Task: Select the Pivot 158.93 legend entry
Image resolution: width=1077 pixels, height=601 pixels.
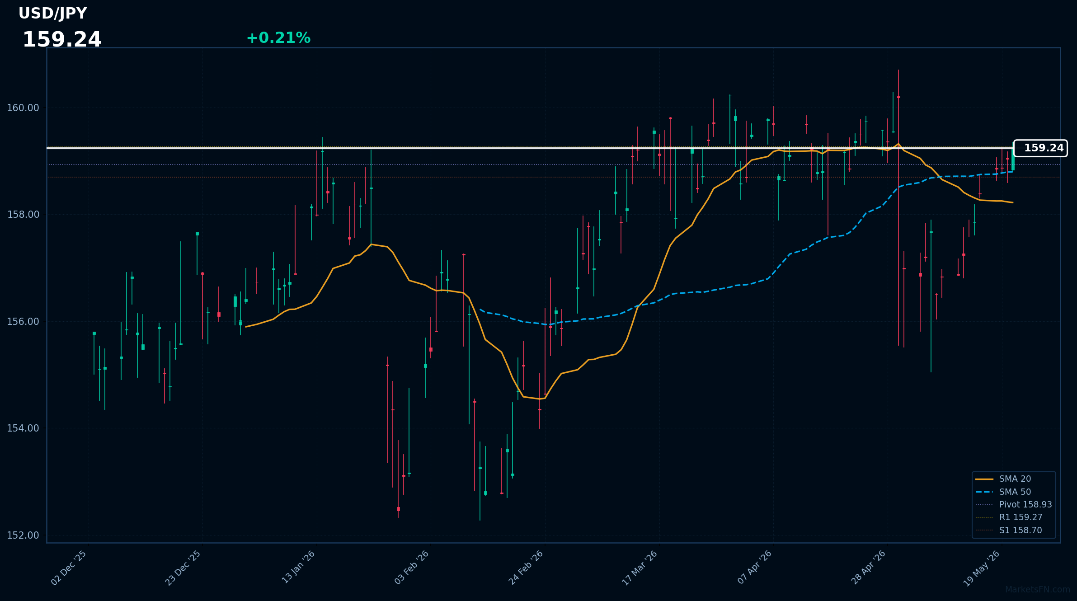Action: (1013, 505)
